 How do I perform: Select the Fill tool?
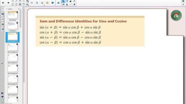(x=74, y=1)
